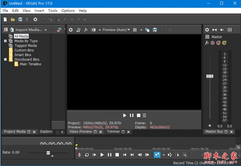Toggle the Overlays grid icon in preview
Screen dimensions: 241x166
coord(135,30)
